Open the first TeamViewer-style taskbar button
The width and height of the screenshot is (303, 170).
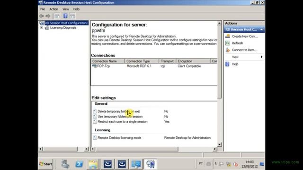107,164
